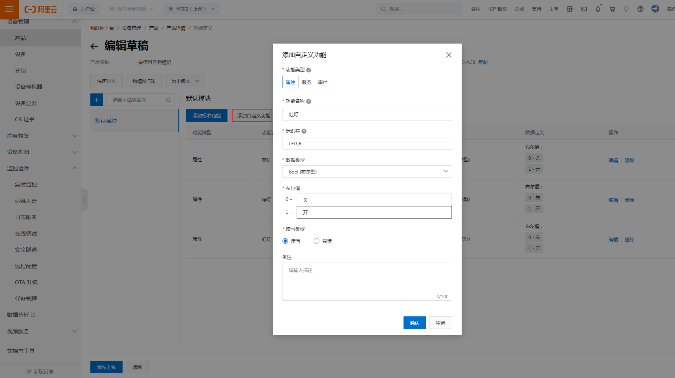Click the 备注 description textarea

[367, 281]
